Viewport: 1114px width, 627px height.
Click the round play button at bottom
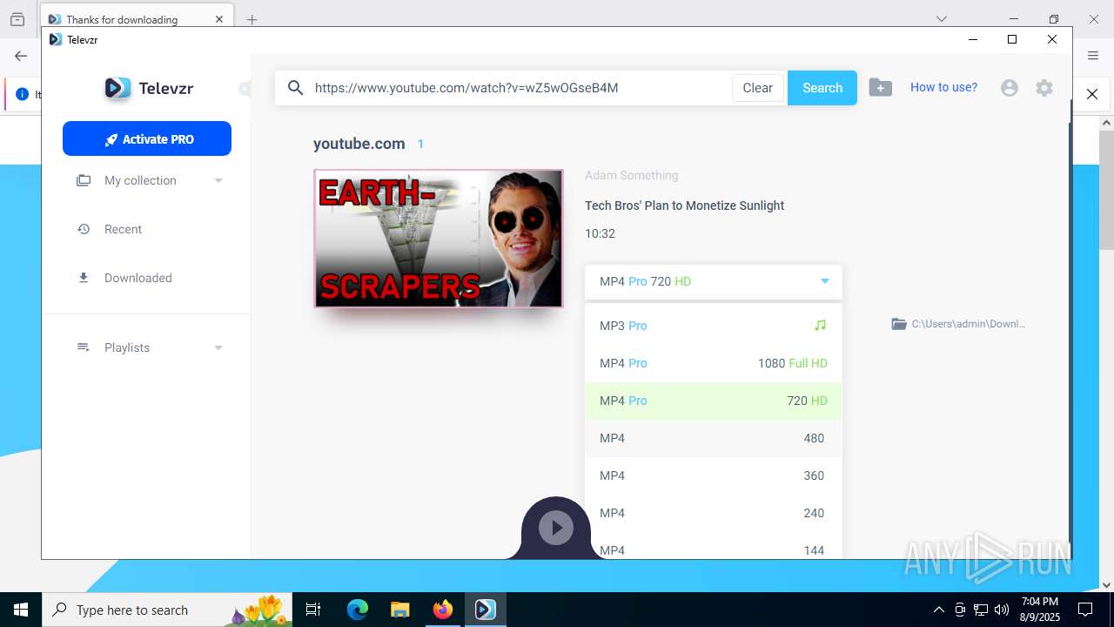coord(556,528)
